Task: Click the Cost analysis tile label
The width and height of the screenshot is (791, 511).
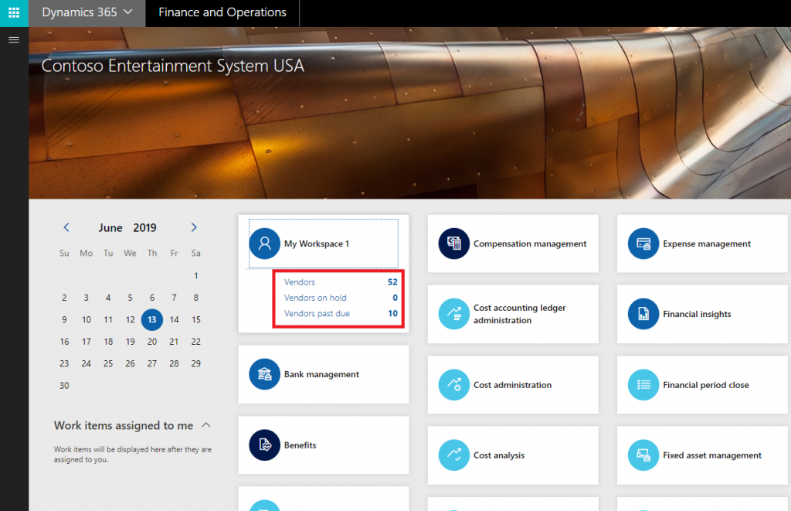Action: [x=499, y=455]
